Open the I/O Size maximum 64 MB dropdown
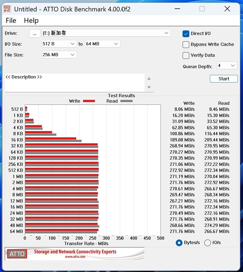The image size is (243, 272). pos(103,44)
